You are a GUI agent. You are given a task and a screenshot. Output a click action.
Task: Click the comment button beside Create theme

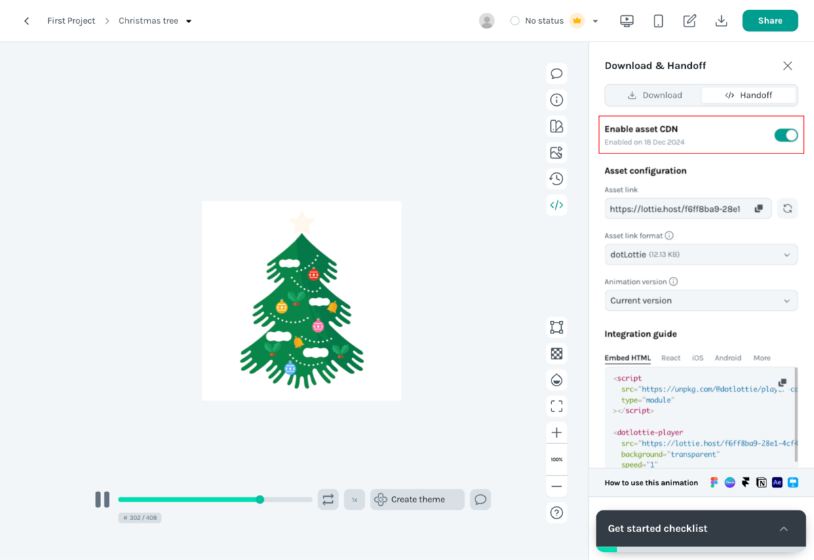[480, 500]
